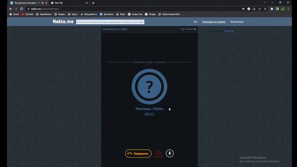Viewport: 297px width, 167px height.
Task: Report the caller using the red warning triangle
Action: 159,154
